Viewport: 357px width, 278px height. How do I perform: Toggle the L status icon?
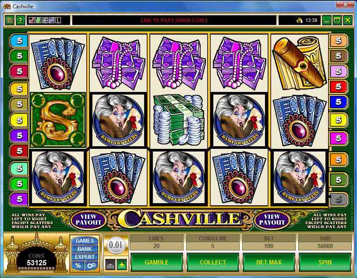58,21
